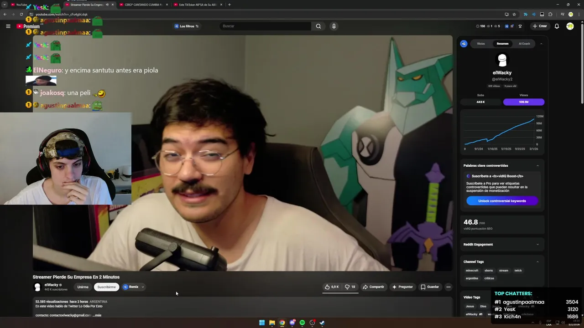The height and width of the screenshot is (328, 584).
Task: Go back in browser history
Action: (5, 14)
